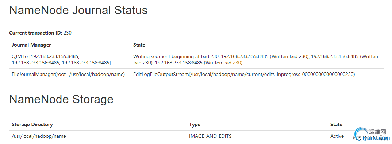Select the /usr/local/hadoop/name storage directory cell
Screen dimensions: 392x144
[x=39, y=136]
